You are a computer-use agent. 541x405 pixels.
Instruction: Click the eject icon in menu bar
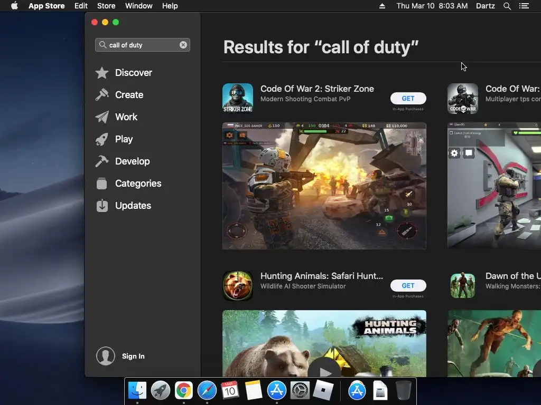pos(382,6)
